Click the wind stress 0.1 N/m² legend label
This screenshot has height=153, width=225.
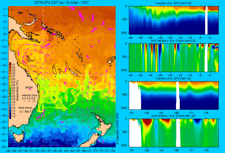[25, 109]
